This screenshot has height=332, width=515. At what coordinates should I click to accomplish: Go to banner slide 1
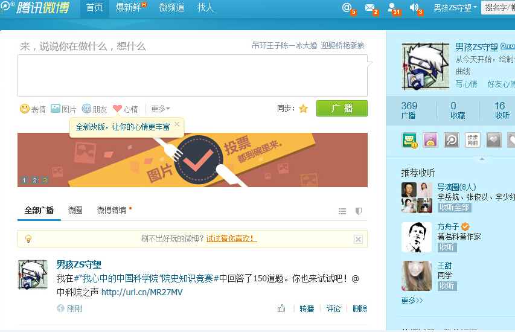pyautogui.click(x=24, y=180)
